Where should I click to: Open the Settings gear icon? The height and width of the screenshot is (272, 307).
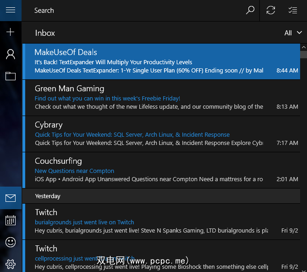coord(11,264)
